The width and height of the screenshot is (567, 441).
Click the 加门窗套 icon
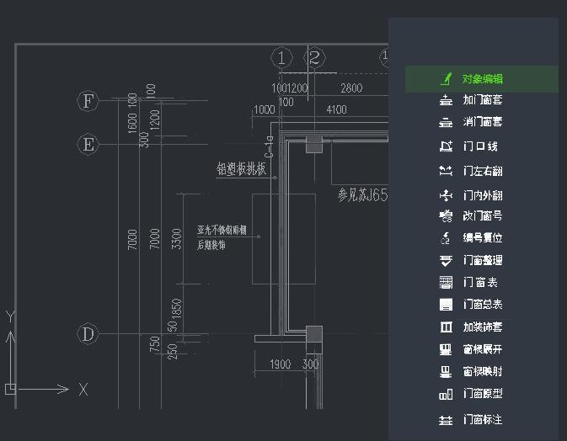446,100
